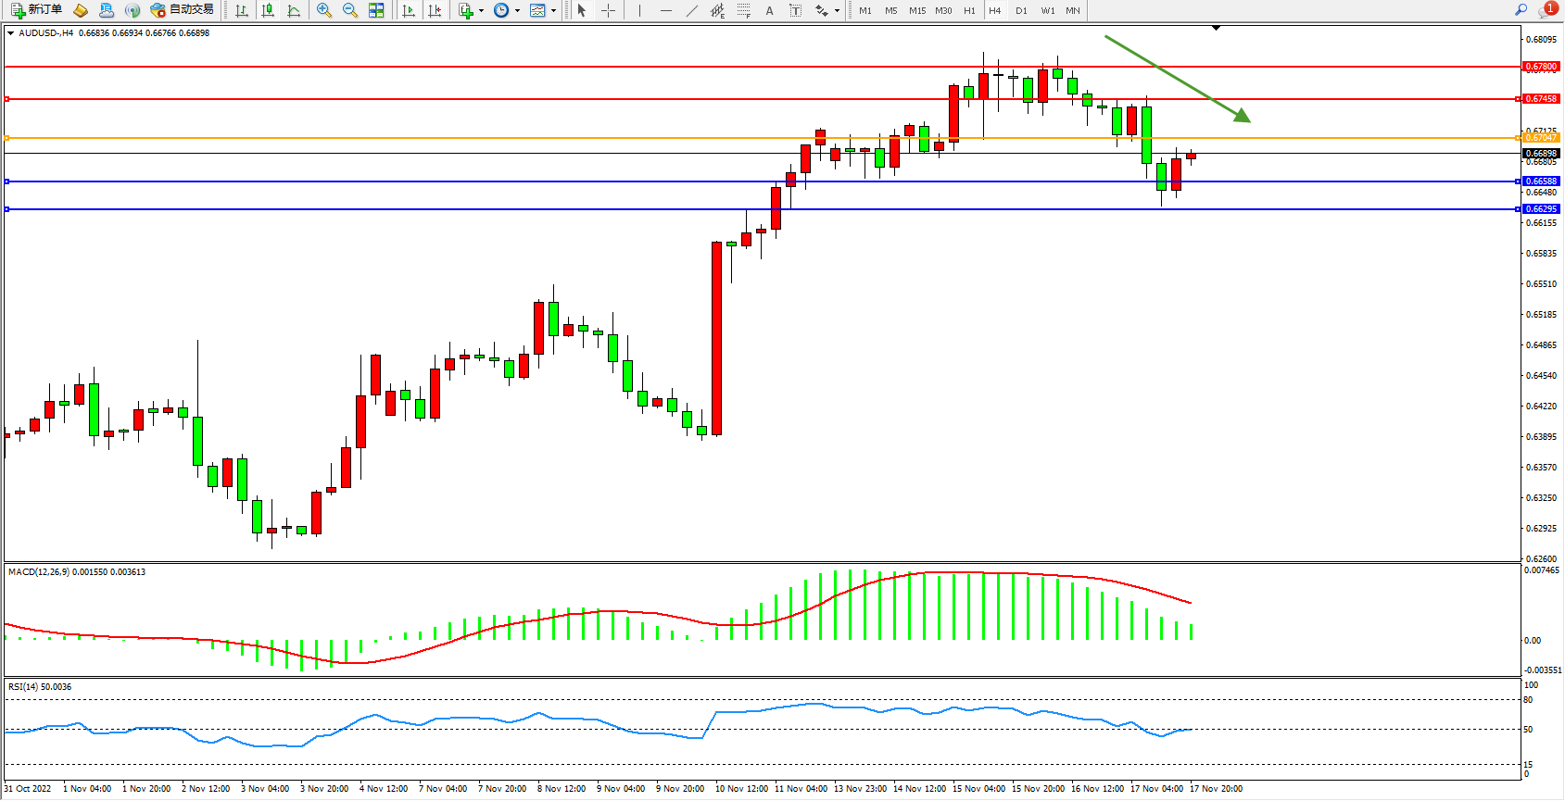Tile chart windows with grid icon
The height and width of the screenshot is (801, 1565).
(376, 10)
